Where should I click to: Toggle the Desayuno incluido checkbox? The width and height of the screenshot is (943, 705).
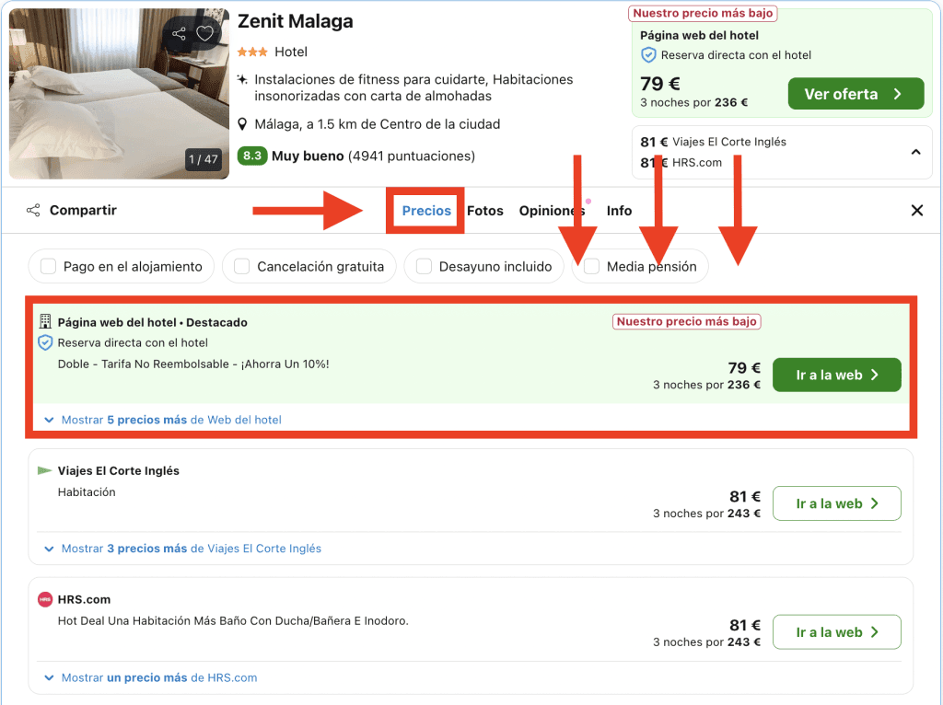click(424, 267)
